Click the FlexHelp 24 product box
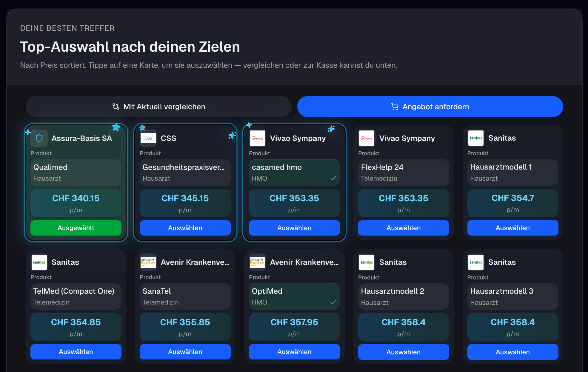Screen dimensions: 588x372 tap(404, 173)
